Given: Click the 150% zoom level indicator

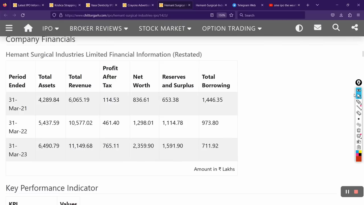Looking at the screenshot, I should 222,15.
